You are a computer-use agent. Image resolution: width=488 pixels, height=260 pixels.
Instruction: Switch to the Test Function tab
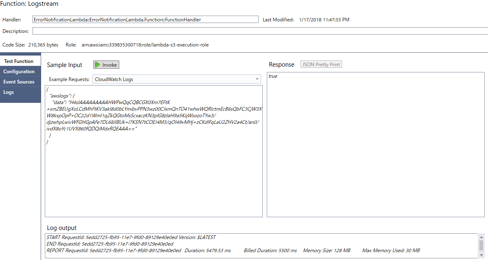tap(20, 61)
